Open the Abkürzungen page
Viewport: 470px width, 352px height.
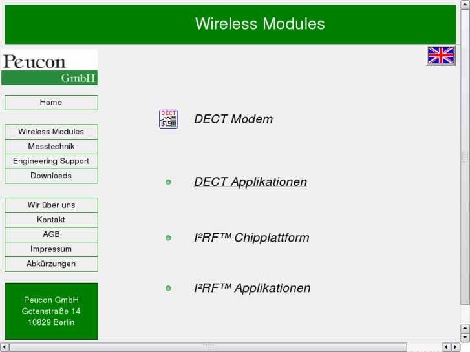click(x=51, y=264)
